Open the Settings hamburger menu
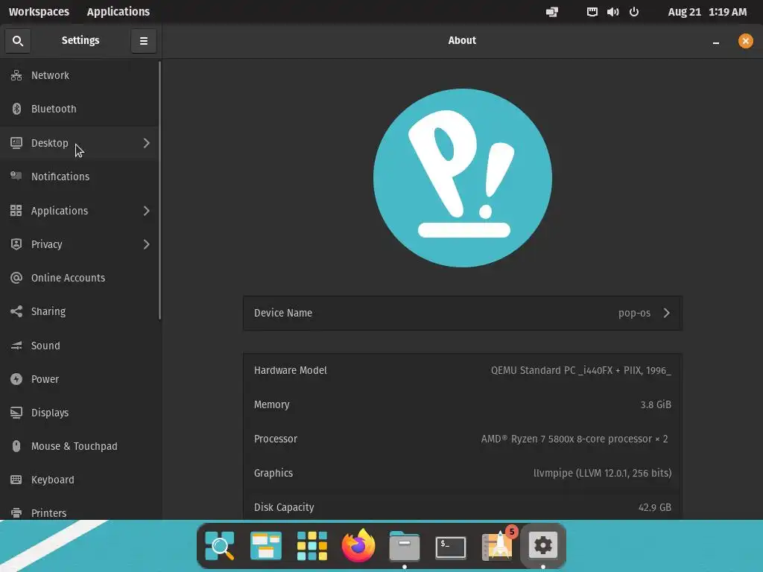 coord(144,41)
